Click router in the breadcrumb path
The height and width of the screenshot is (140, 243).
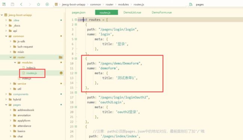click(x=110, y=4)
